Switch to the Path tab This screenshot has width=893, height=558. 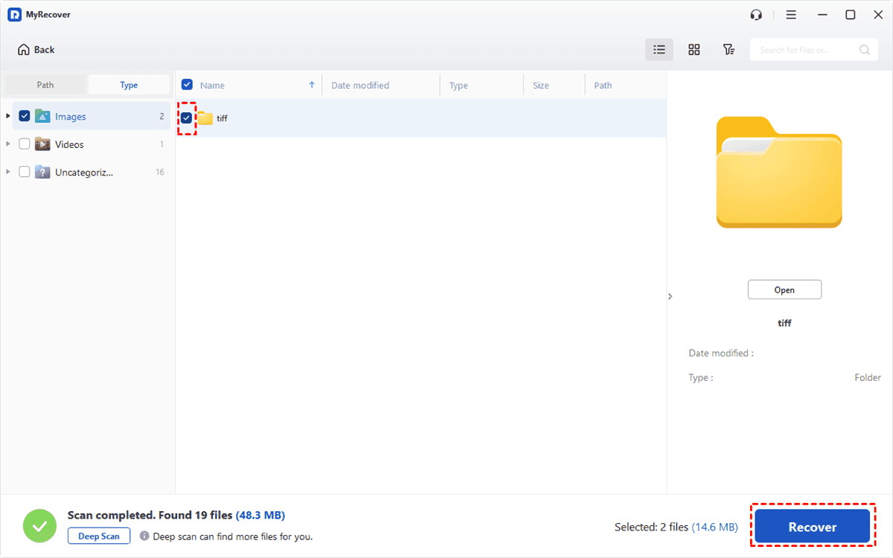click(45, 85)
